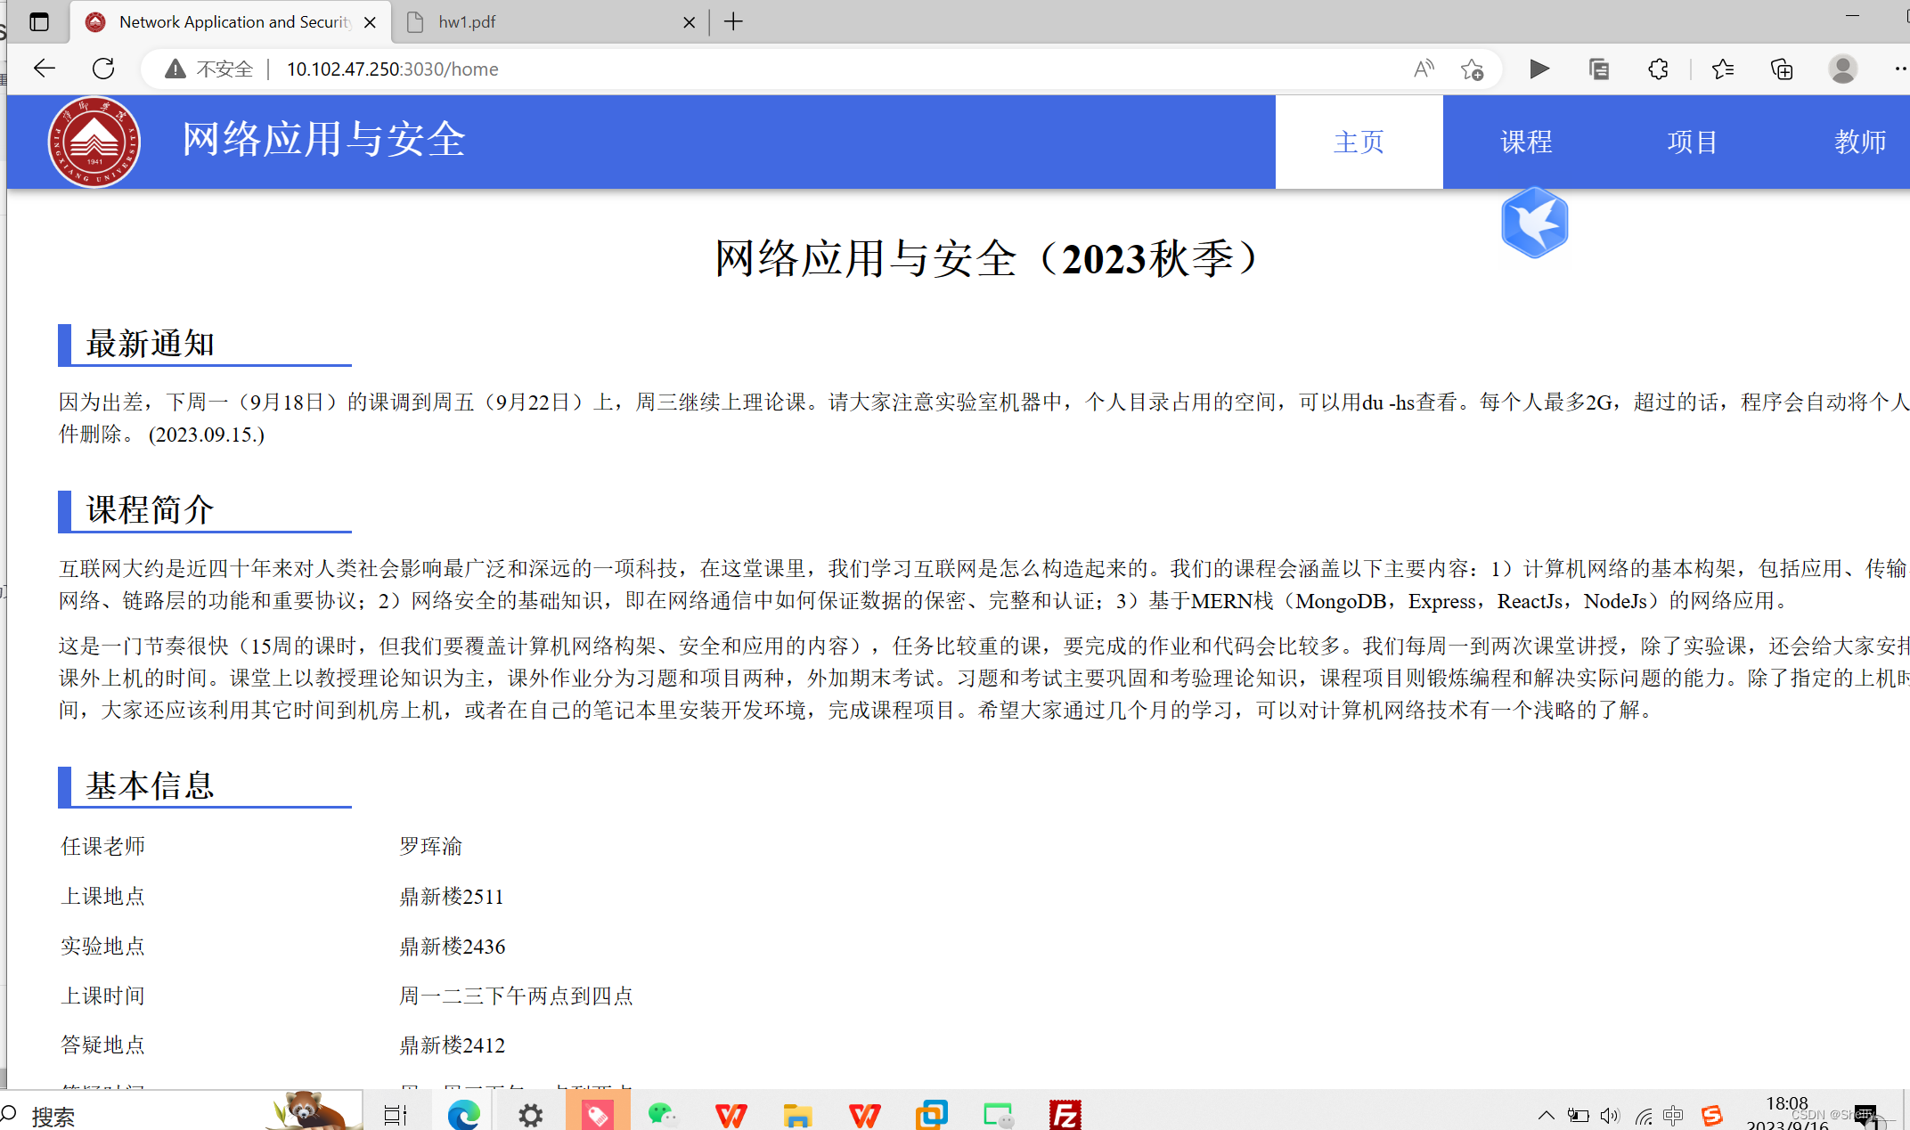Open the tab actions menu icon

tap(38, 21)
